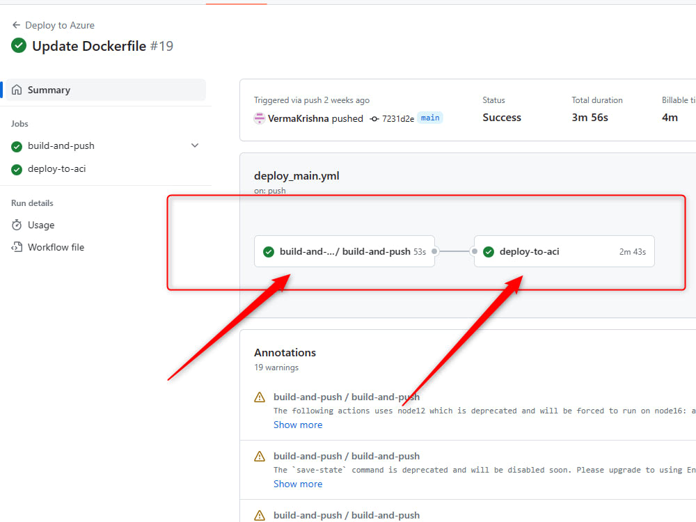Image resolution: width=696 pixels, height=522 pixels.
Task: Click the warning triangle on the first annotation
Action: pos(260,397)
